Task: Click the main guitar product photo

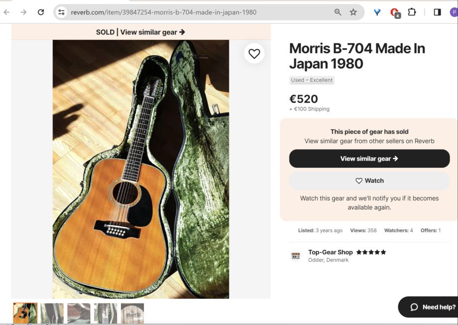Action: tap(141, 169)
